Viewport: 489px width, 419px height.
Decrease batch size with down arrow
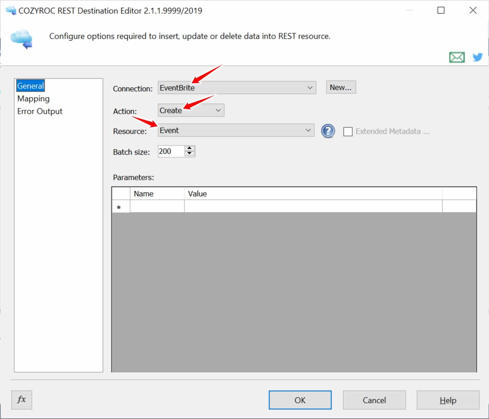pyautogui.click(x=189, y=154)
